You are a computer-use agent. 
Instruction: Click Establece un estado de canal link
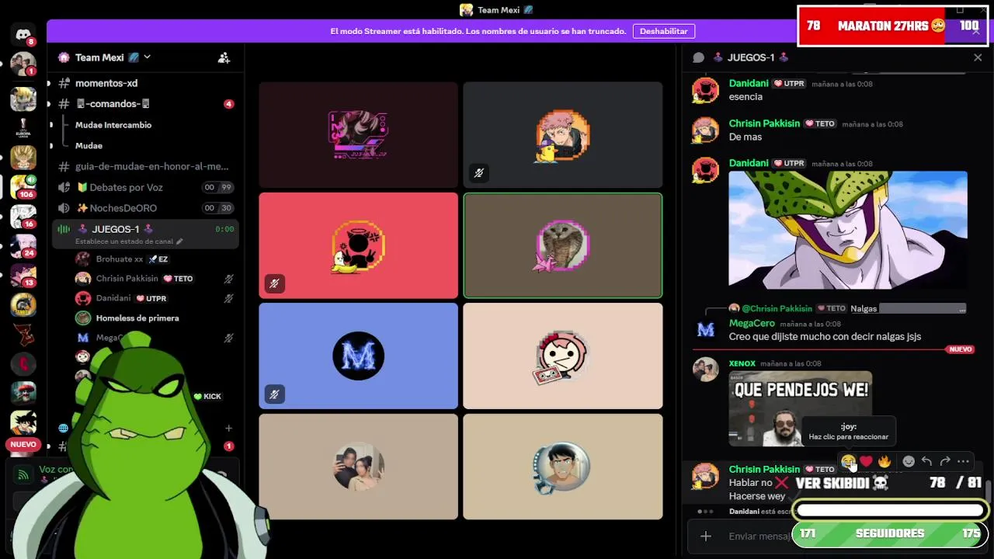click(x=129, y=241)
